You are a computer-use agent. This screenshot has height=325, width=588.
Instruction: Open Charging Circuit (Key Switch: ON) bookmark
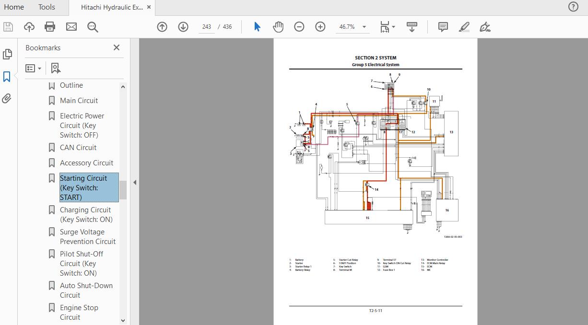[x=86, y=215]
